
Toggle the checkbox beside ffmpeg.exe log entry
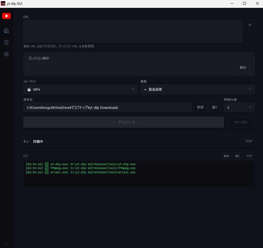[x=46, y=168]
